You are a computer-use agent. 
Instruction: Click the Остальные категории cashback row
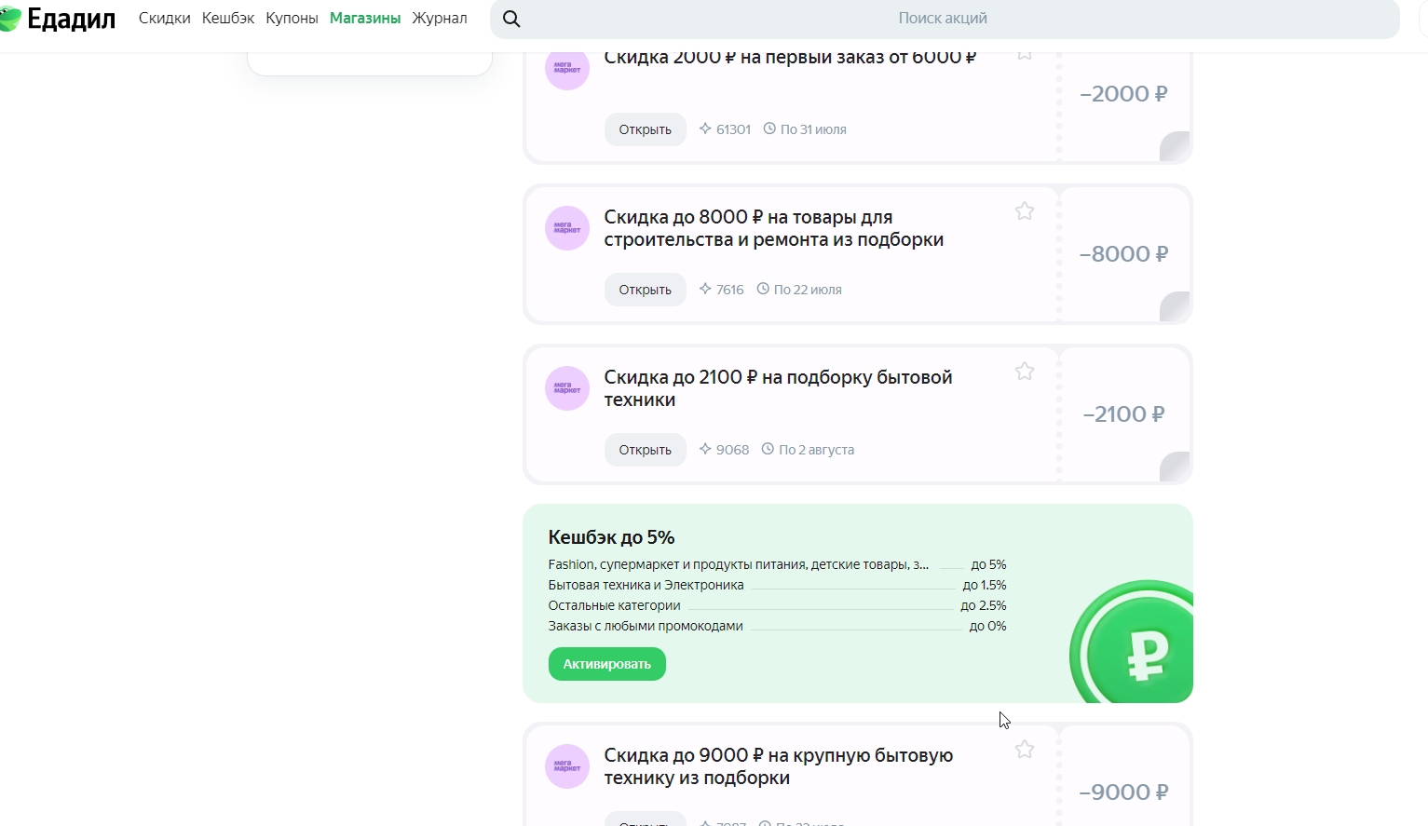coord(778,605)
